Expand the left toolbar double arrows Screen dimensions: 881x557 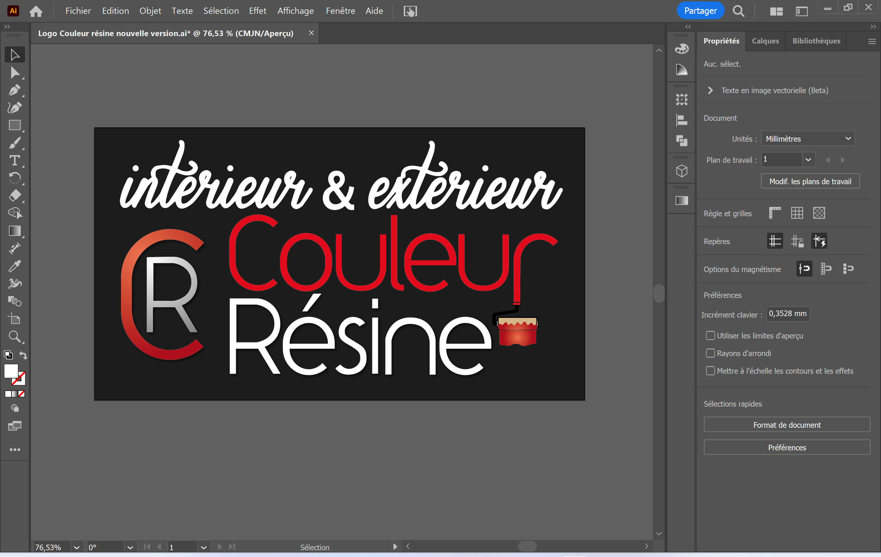pyautogui.click(x=7, y=27)
